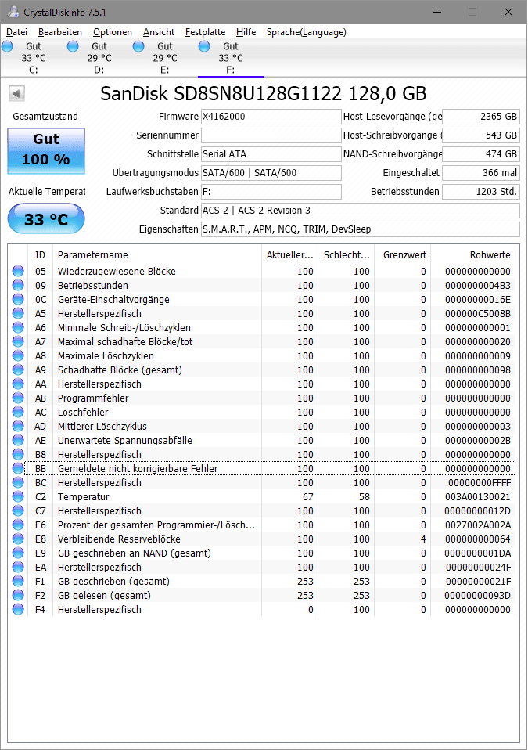Open the Bearbeiten menu
Viewport: 528px width, 750px height.
(60, 32)
